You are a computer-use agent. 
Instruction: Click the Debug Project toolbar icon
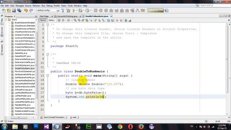coord(80,10)
